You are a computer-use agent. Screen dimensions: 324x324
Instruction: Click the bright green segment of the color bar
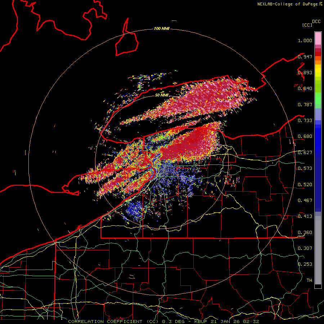coord(318,98)
